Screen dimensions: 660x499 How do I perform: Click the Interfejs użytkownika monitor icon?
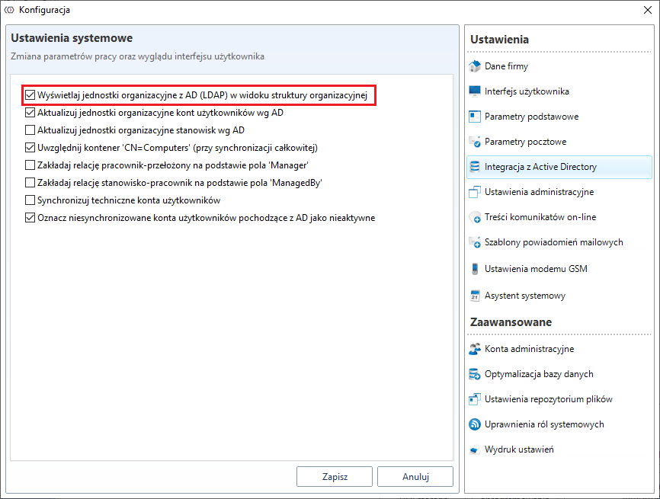point(474,91)
